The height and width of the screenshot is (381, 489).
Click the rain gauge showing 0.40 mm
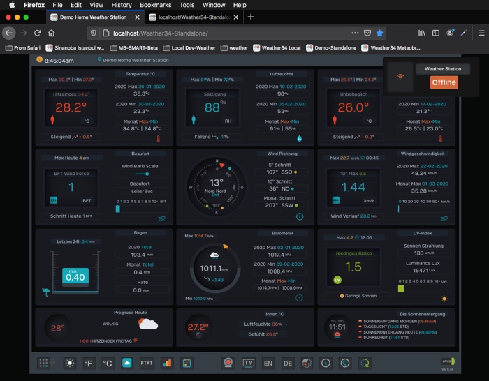75,271
